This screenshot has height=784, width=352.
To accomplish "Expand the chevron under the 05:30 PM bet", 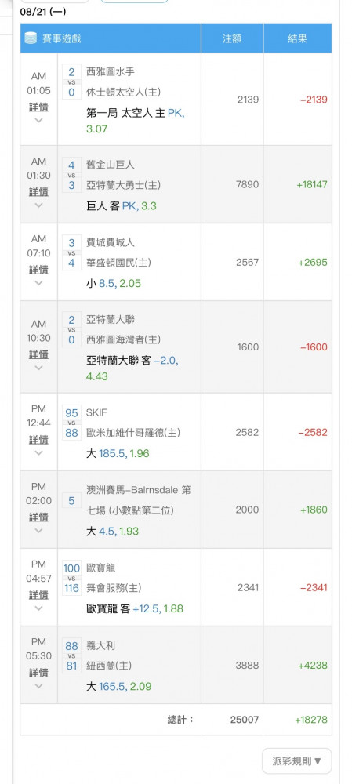I will point(38,686).
